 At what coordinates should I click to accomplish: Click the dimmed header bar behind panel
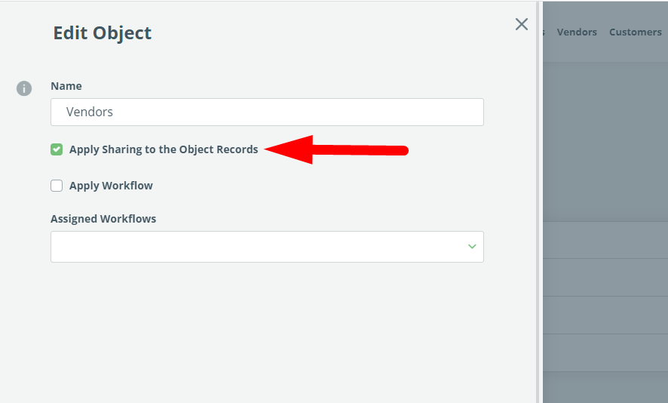coord(605,32)
